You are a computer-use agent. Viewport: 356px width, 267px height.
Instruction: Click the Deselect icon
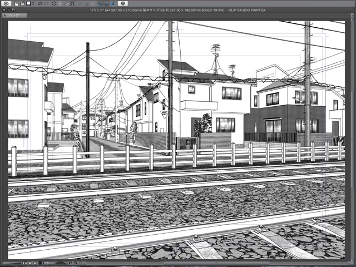pyautogui.click(x=81, y=4)
